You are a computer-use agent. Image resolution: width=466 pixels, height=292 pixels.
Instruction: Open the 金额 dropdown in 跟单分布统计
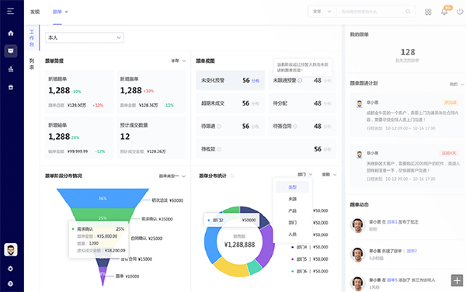(329, 175)
